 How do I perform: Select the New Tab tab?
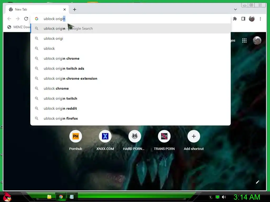pos(37,9)
